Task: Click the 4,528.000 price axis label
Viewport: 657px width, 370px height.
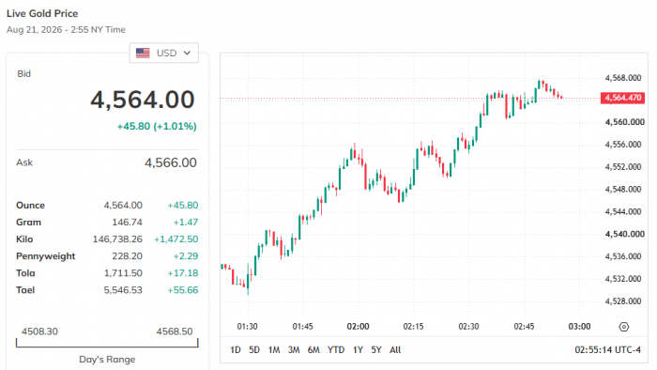Action: 623,301
